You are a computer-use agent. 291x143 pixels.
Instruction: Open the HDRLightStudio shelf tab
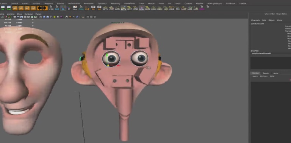(x=214, y=3)
